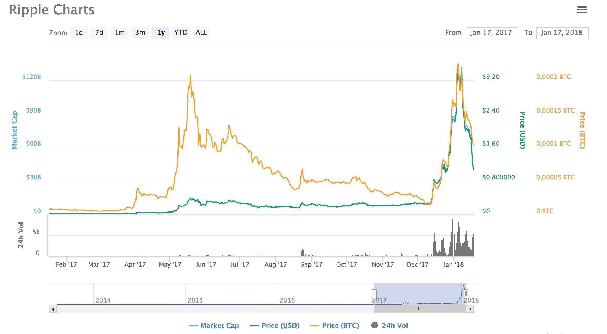The height and width of the screenshot is (334, 607).
Task: Click the $1,60 price label
Action: (x=491, y=144)
